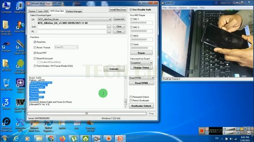The height and width of the screenshot is (142, 254).
Task: Click the Change Status button
Action: click(x=141, y=67)
